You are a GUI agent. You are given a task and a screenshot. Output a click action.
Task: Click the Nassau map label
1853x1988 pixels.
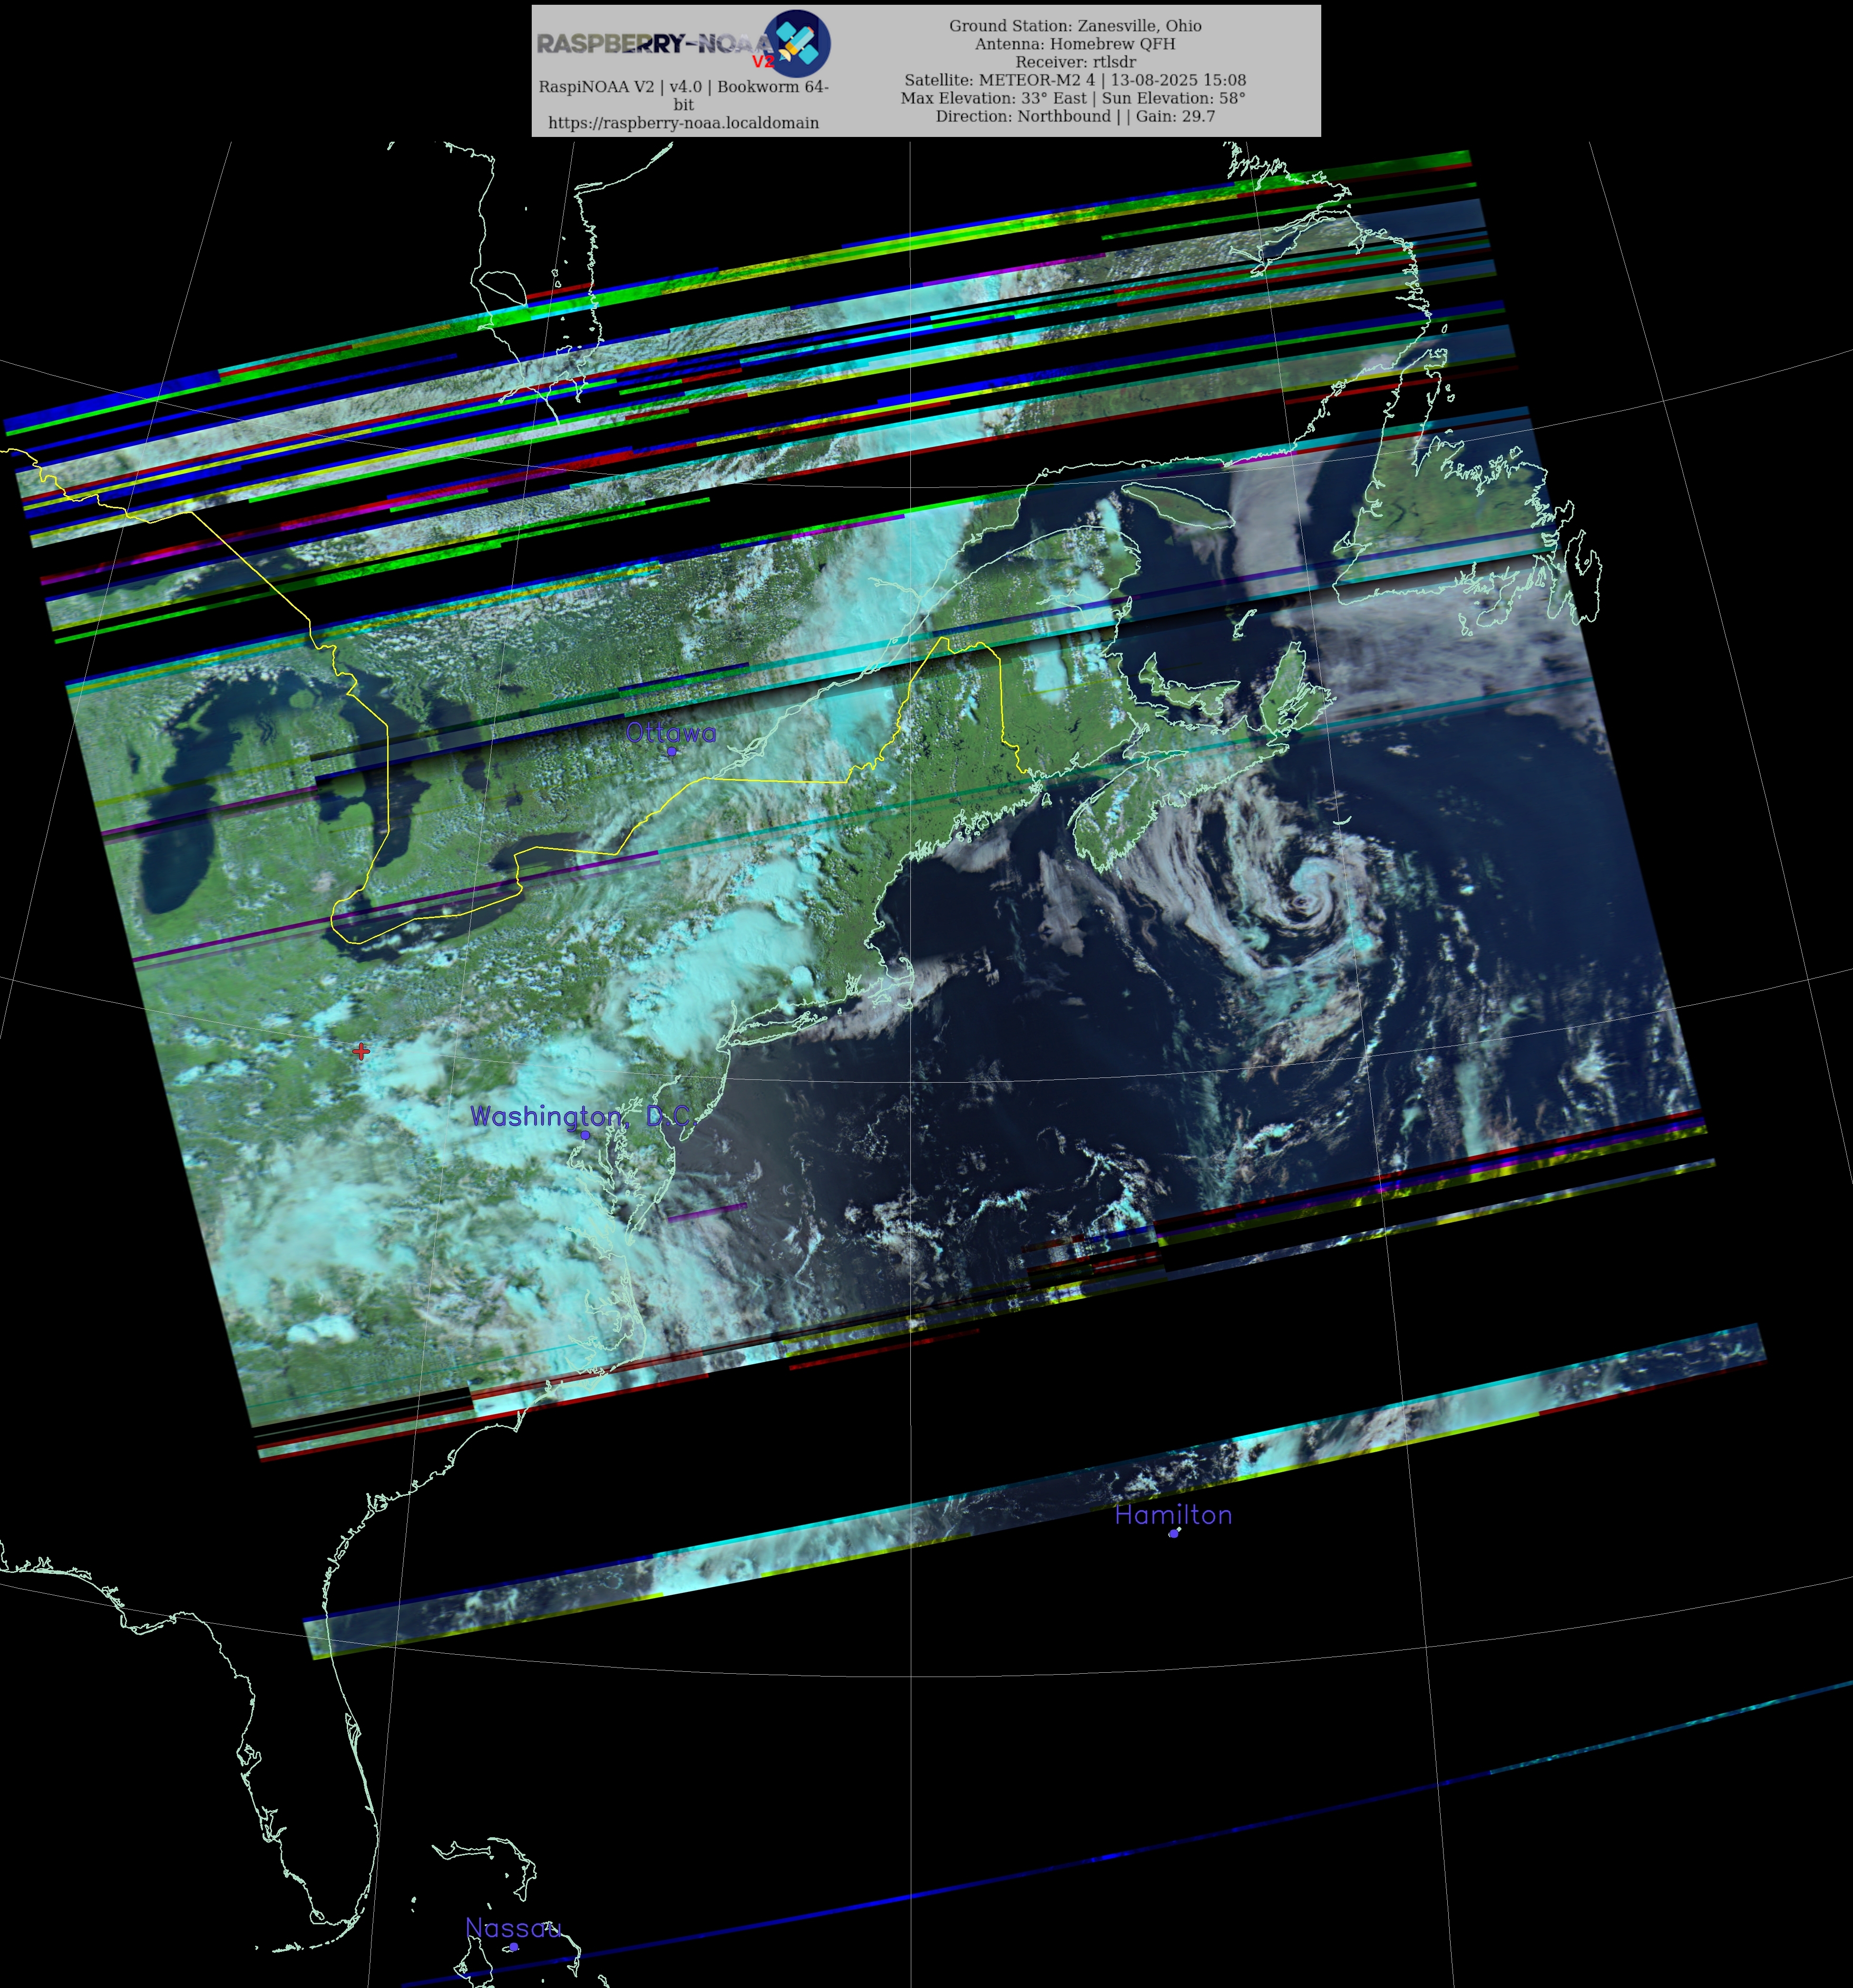click(x=513, y=1928)
